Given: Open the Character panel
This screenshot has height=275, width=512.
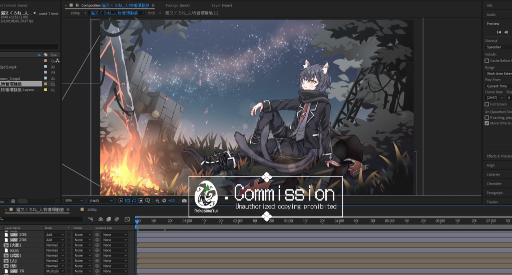Looking at the screenshot, I should coord(494,183).
